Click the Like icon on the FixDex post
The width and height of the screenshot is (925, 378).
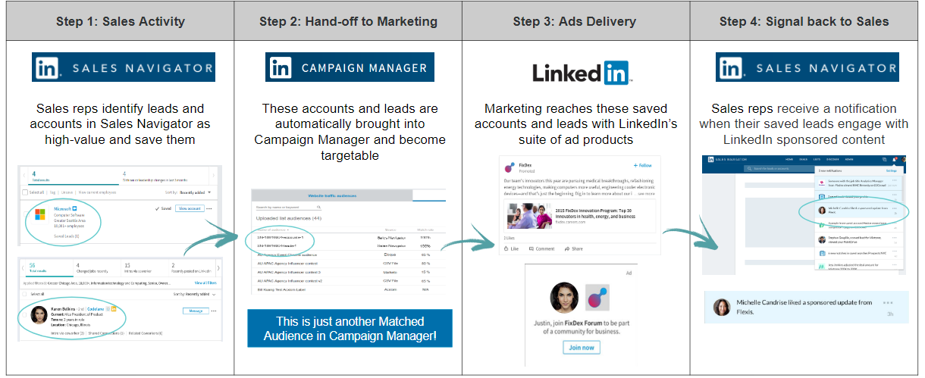coord(507,248)
